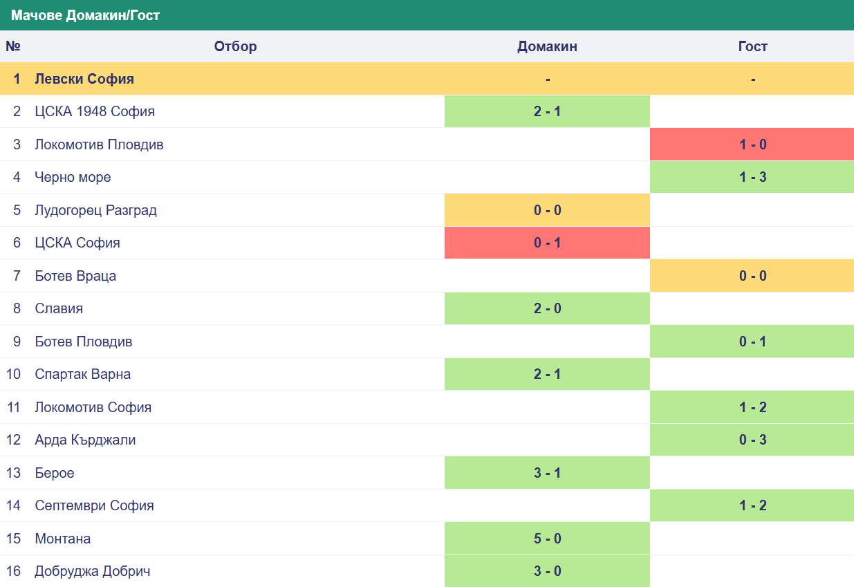
Task: Open the 5 - 0 home result against Монтана
Action: click(547, 539)
